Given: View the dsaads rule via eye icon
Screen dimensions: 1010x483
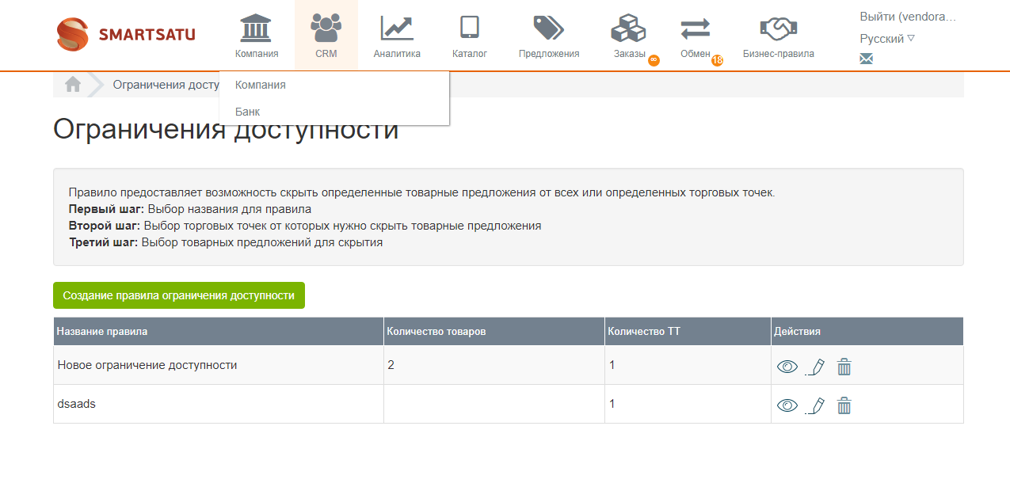Looking at the screenshot, I should tap(787, 405).
